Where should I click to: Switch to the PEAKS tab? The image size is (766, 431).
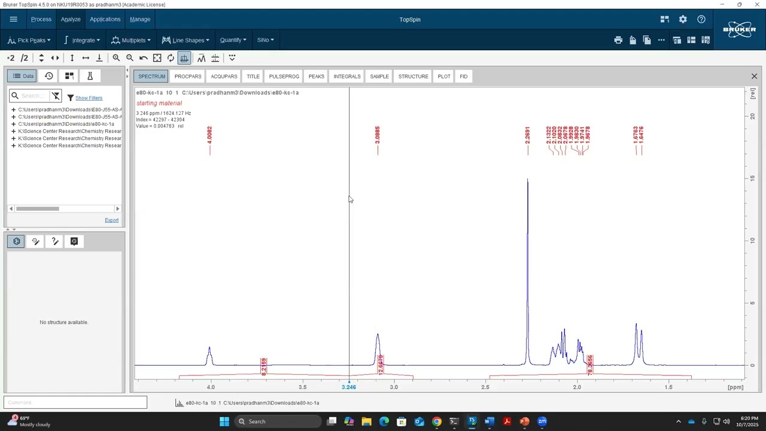316,76
